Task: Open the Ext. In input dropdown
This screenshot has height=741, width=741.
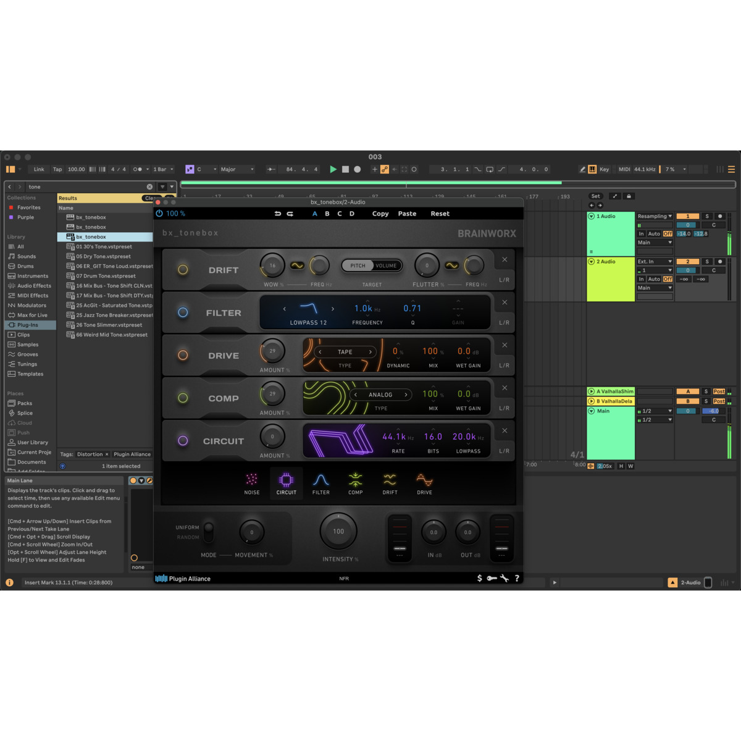Action: (x=655, y=262)
